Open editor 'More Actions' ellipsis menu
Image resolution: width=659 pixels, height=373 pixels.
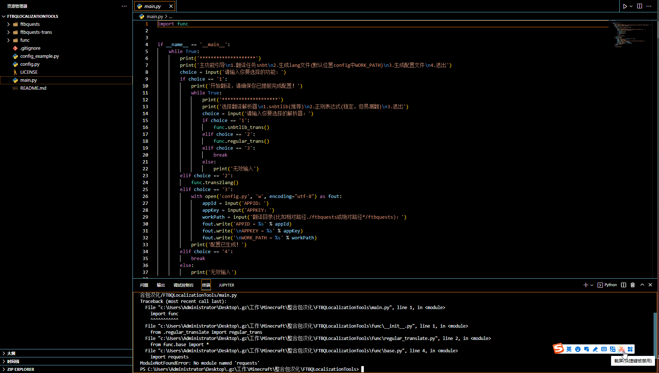tap(650, 6)
